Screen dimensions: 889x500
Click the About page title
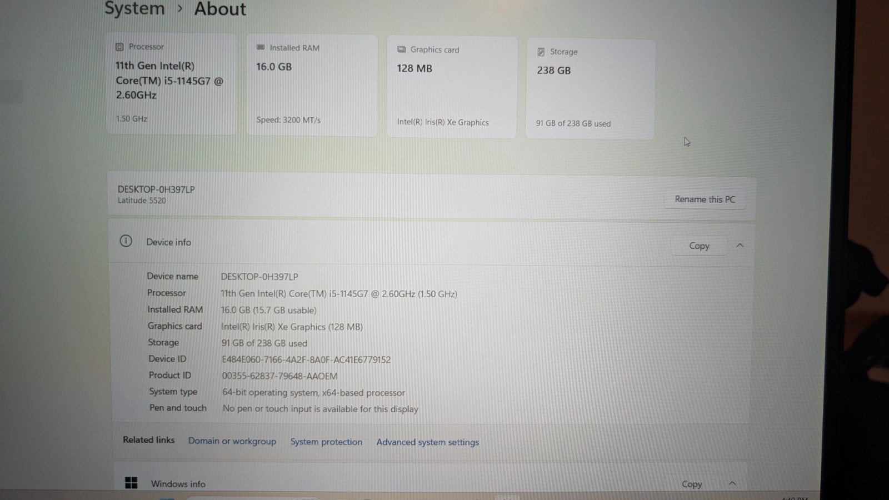pos(220,9)
